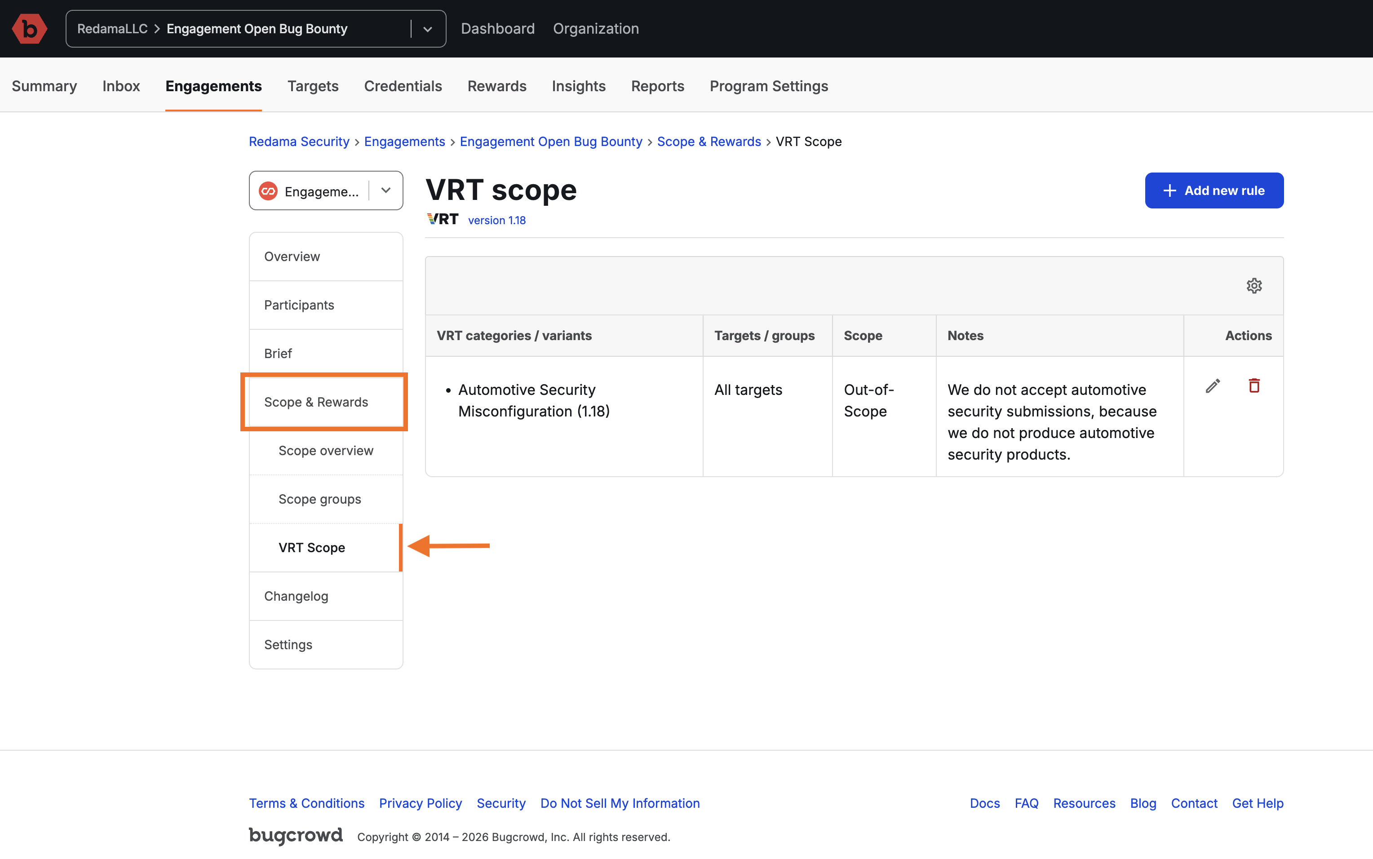
Task: Open Scope overview sub-item
Action: (x=326, y=451)
